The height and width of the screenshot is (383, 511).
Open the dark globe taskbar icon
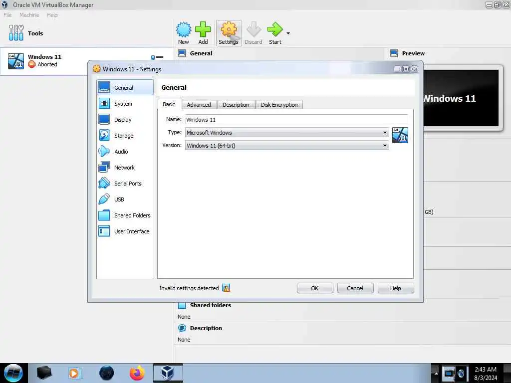click(x=107, y=373)
